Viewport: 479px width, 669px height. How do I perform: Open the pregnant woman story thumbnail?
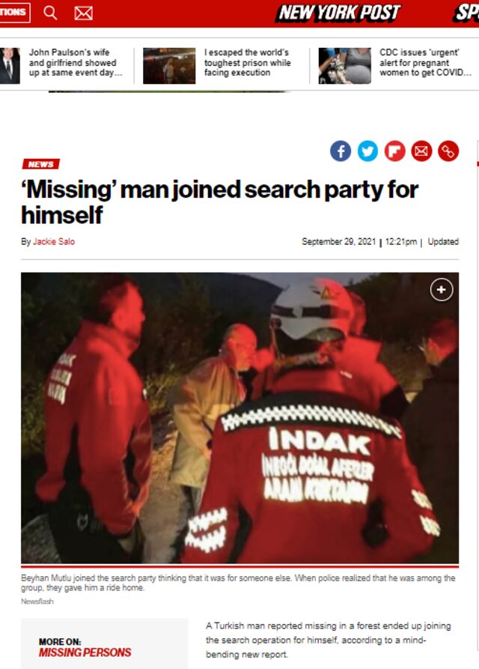345,66
